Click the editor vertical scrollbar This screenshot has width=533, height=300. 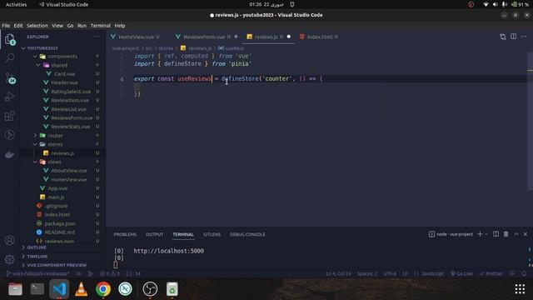pyautogui.click(x=531, y=122)
